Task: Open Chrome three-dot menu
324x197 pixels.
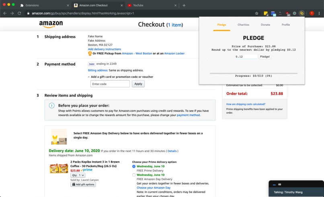Action: [319, 13]
